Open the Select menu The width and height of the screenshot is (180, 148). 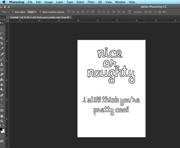coord(80,2)
